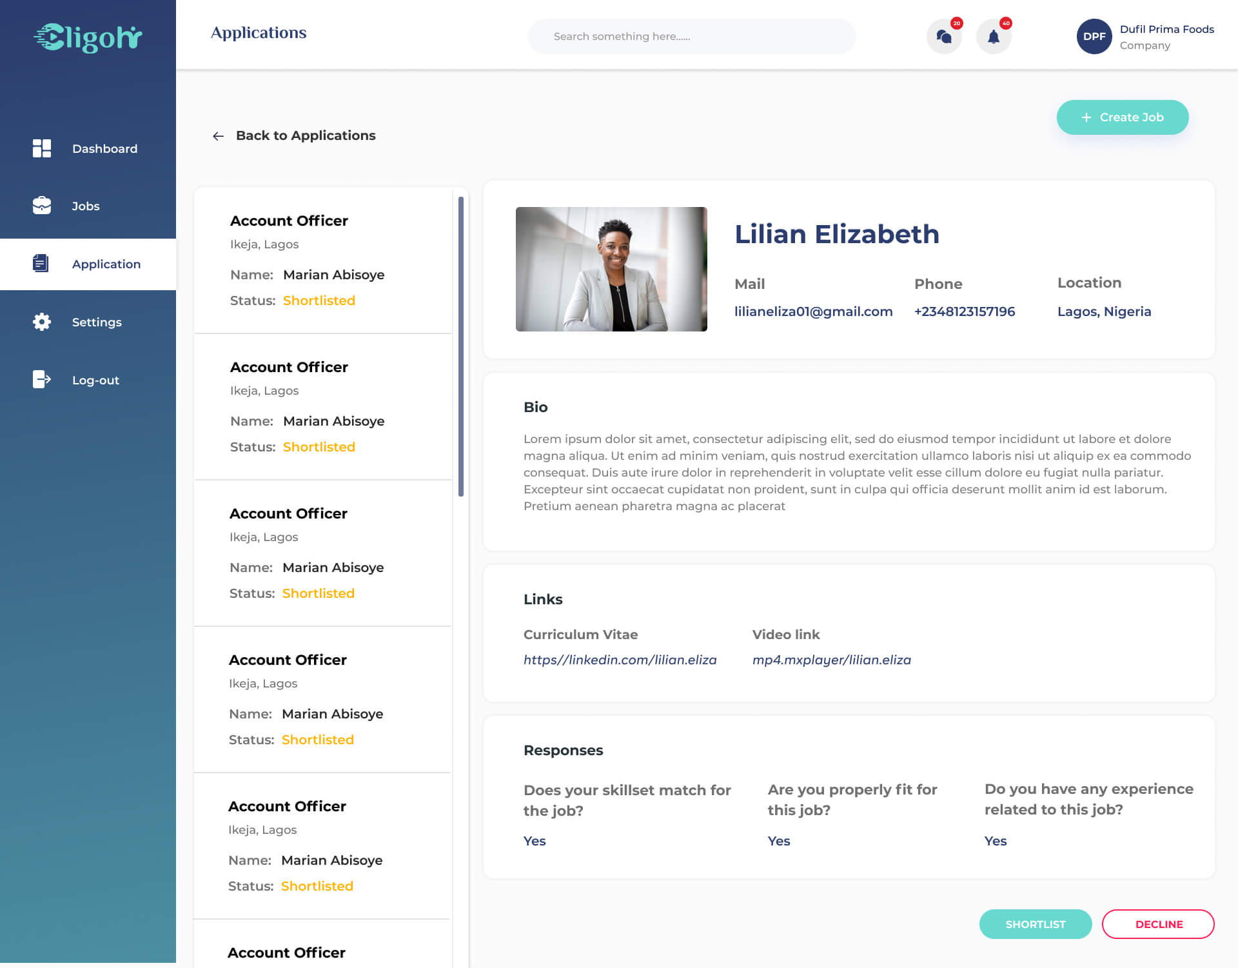
Task: Click the Responses section heading
Action: pyautogui.click(x=564, y=750)
